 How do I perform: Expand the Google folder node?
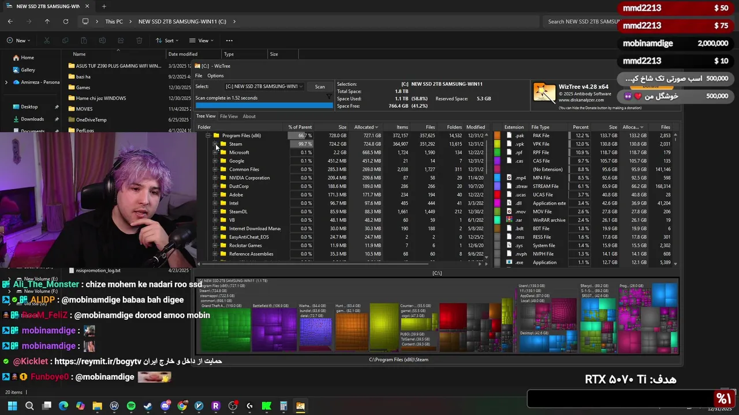(x=215, y=161)
